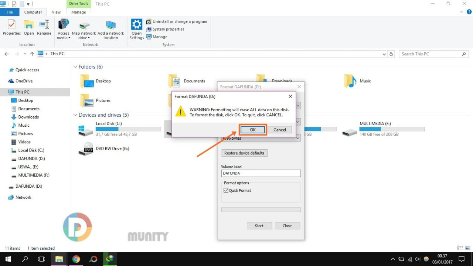Click the DVD RW Drive (G:) icon
The width and height of the screenshot is (473, 266).
[88, 149]
